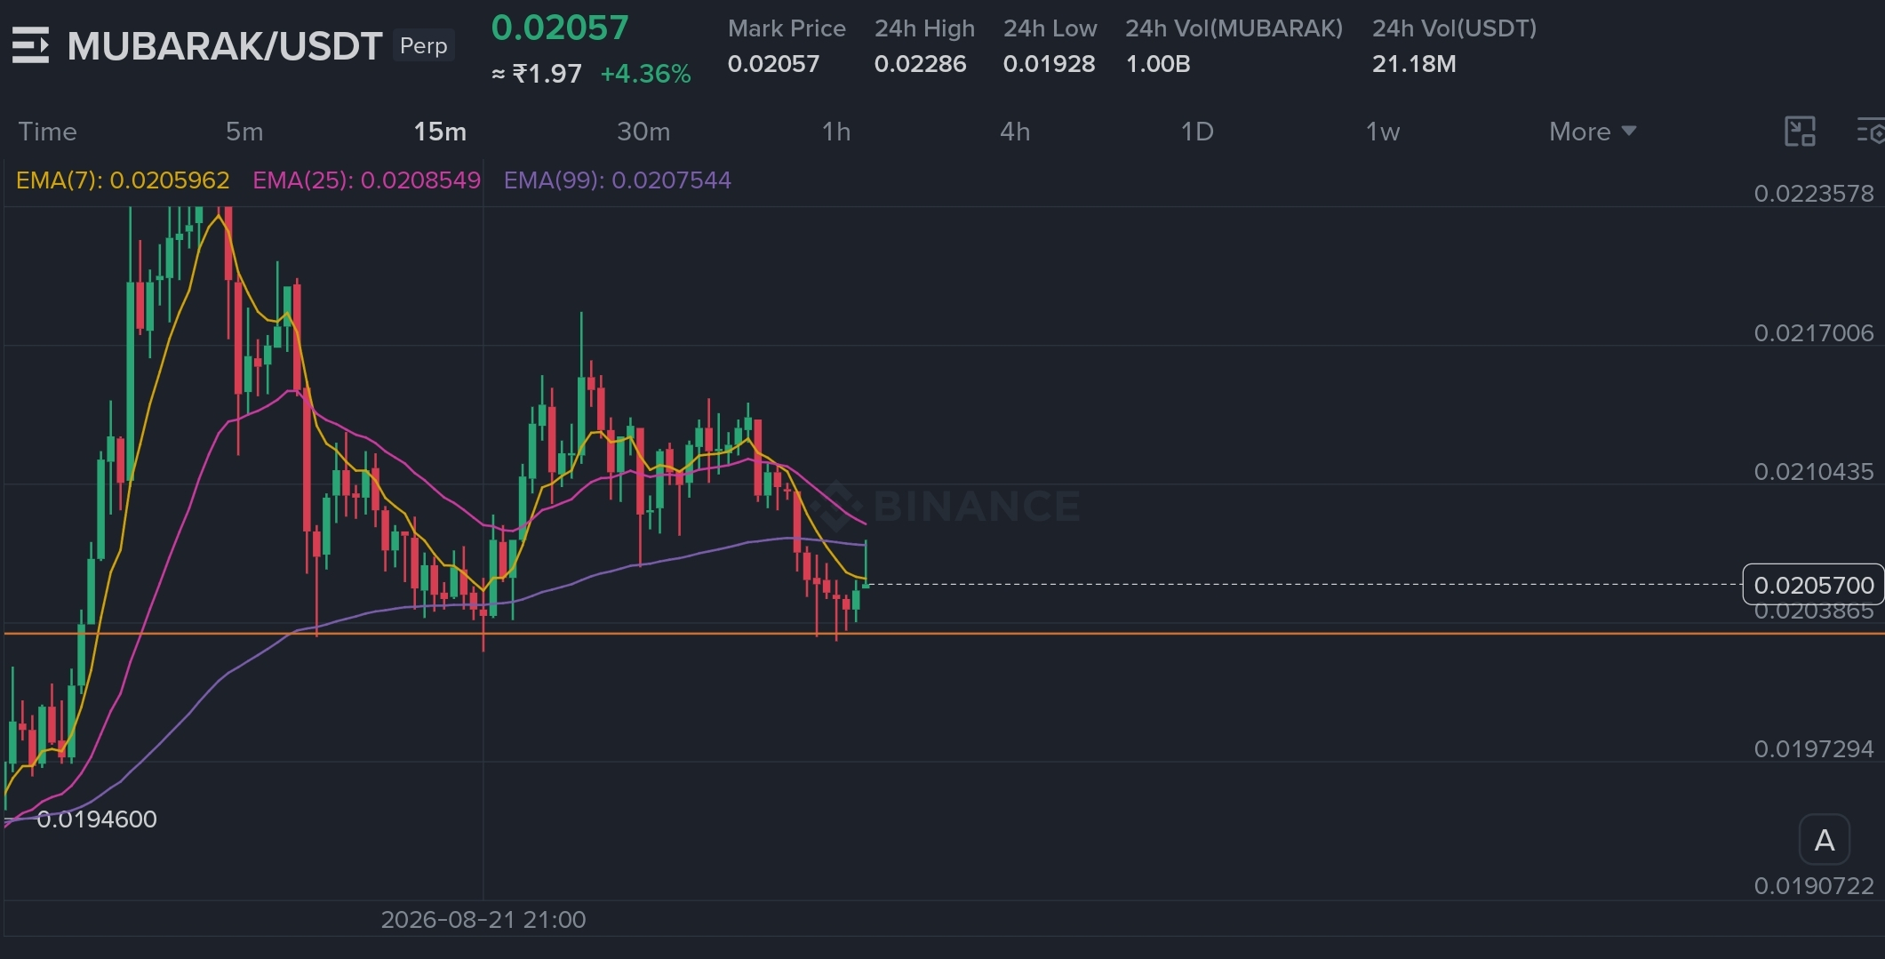Open the chart settings icon at right edge
This screenshot has height=959, width=1885.
[x=1871, y=132]
